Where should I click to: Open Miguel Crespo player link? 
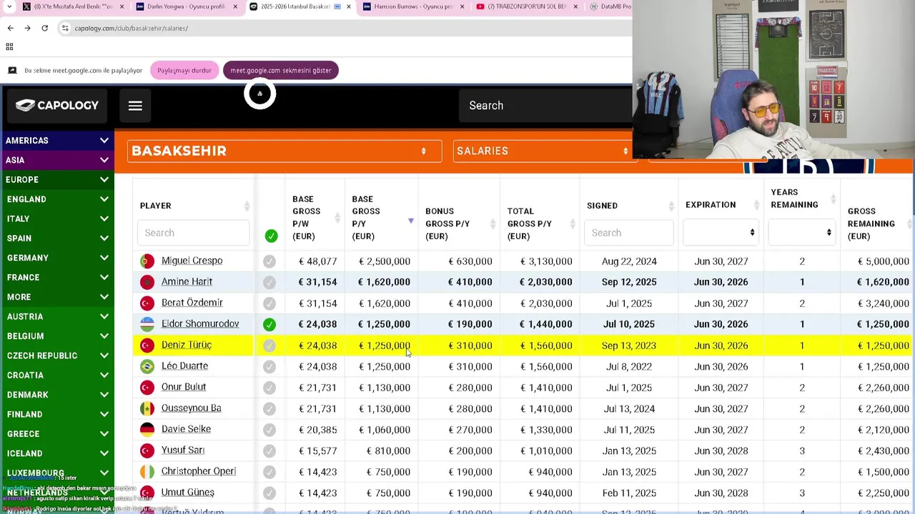tap(192, 261)
